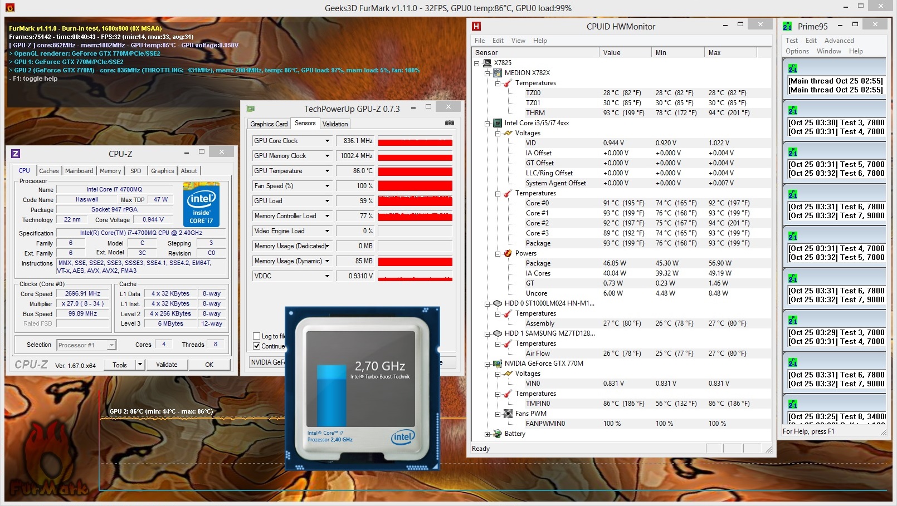
Task: Open the Advanced menu in Prime95
Action: pos(839,41)
